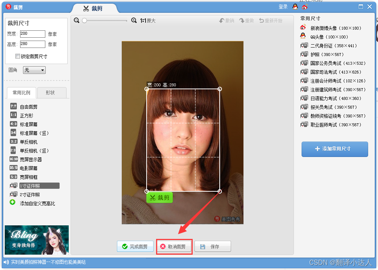378x270 pixels.
Task: Select the 3:2 单反相机 ratio
Action: point(24,142)
